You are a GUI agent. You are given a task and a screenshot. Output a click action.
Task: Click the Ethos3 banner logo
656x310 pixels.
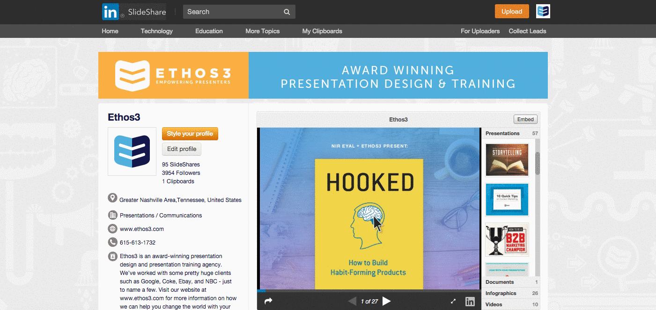coord(173,75)
